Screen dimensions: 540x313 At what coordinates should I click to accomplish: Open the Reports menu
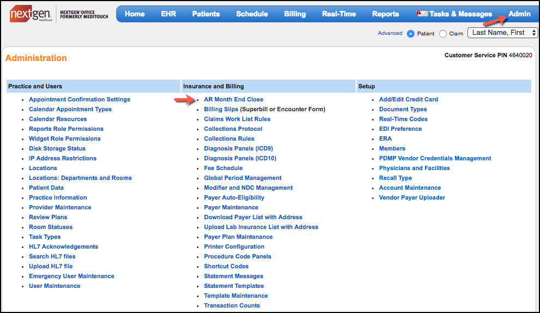tap(386, 14)
